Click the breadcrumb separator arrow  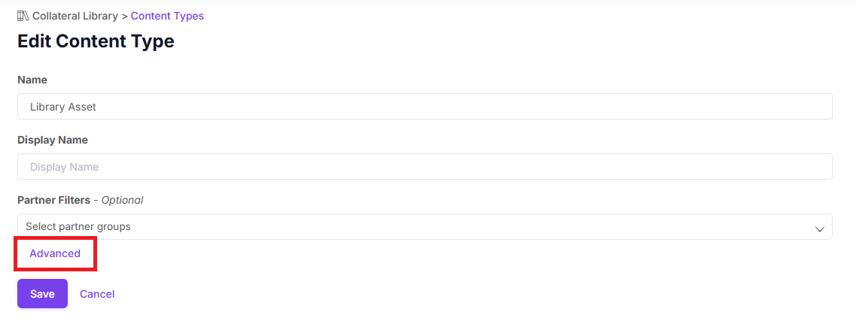click(x=124, y=16)
